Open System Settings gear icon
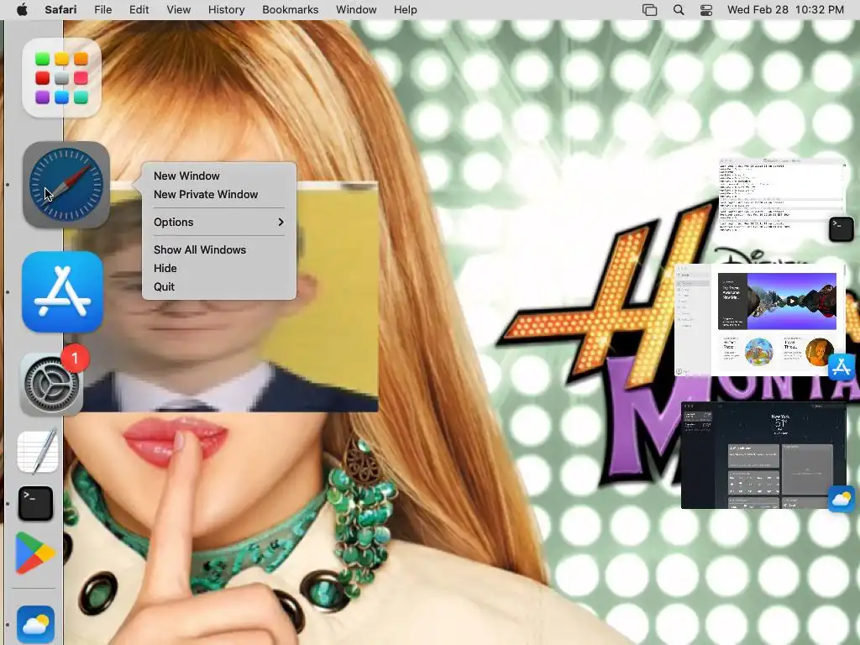The image size is (860, 645). (x=51, y=385)
